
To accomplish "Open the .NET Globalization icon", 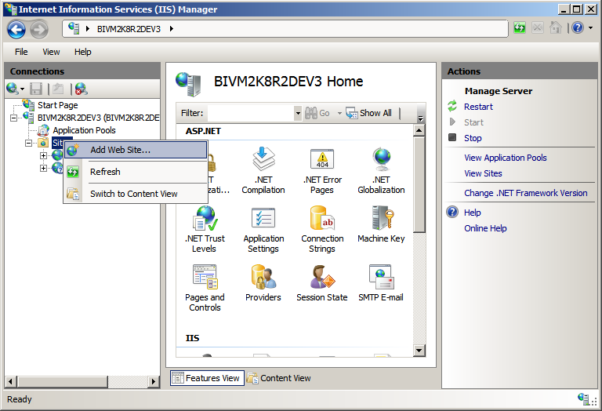I will [381, 170].
